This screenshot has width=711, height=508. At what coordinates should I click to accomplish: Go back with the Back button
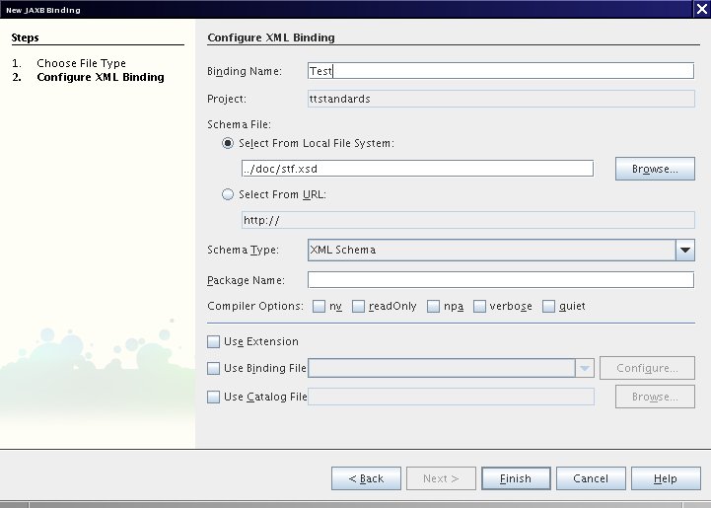click(x=366, y=478)
